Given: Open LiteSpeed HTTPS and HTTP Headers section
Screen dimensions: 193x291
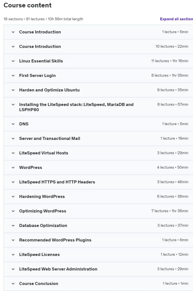Looking at the screenshot, I should tap(57, 182).
